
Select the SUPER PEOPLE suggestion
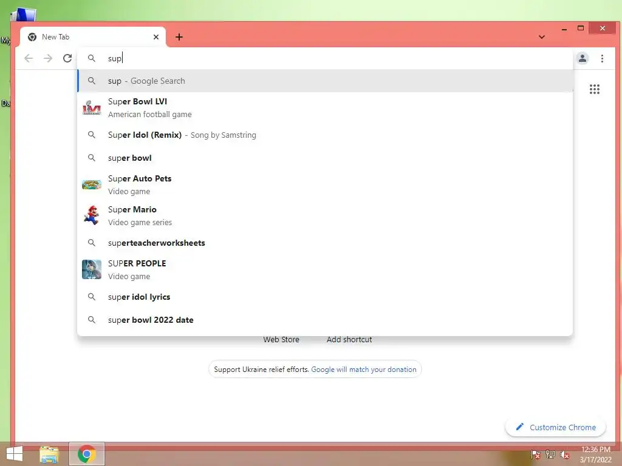[x=326, y=269]
